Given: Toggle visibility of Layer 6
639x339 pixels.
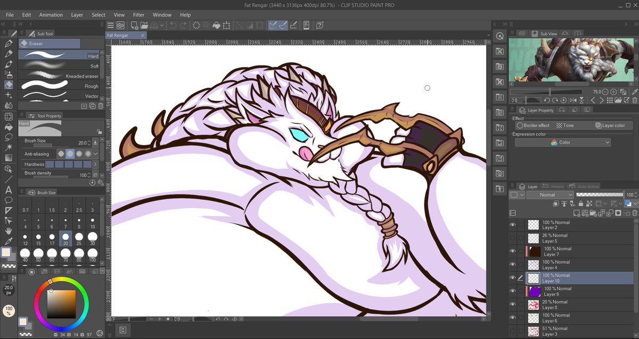Looking at the screenshot, I should (x=513, y=318).
